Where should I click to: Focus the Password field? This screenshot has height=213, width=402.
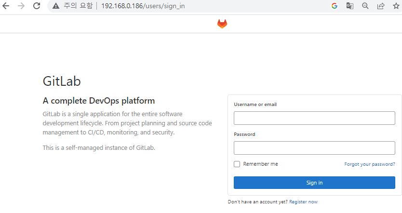coord(314,148)
